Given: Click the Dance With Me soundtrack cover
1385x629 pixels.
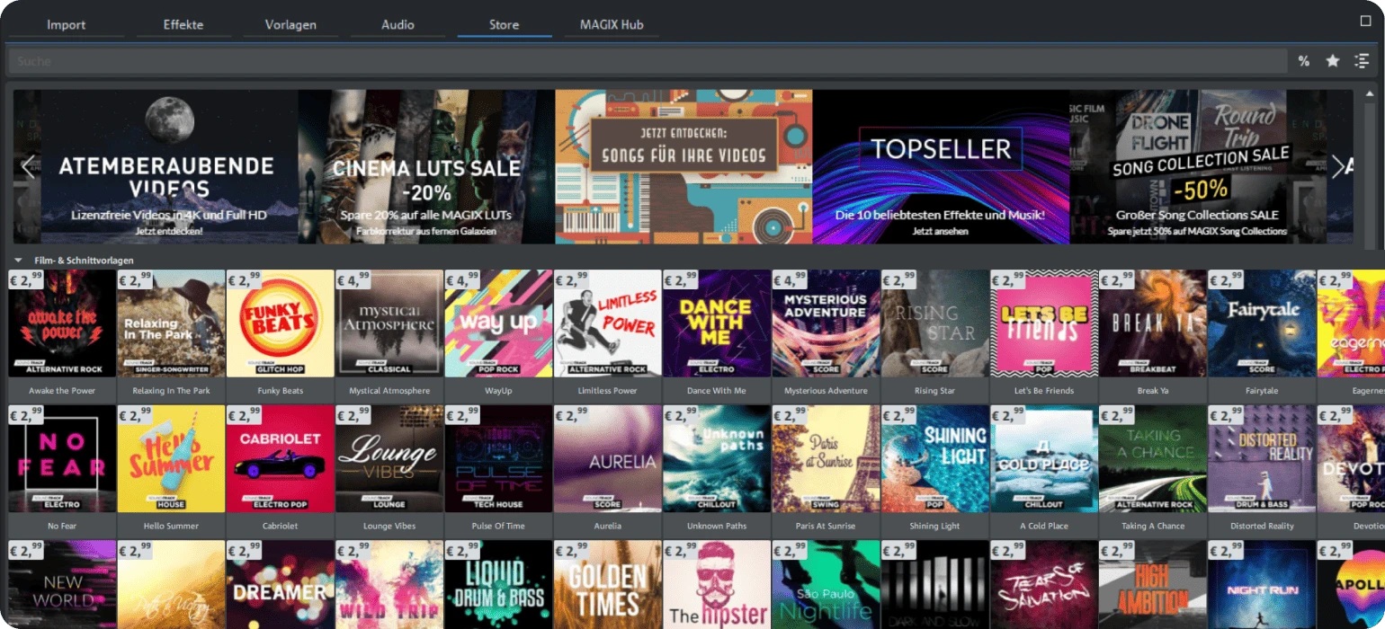Looking at the screenshot, I should (x=717, y=323).
